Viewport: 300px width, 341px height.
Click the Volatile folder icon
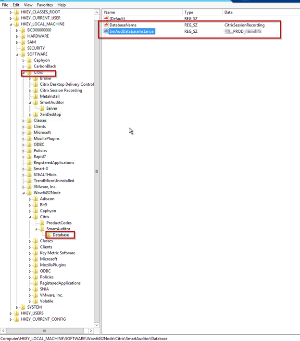[36, 301]
